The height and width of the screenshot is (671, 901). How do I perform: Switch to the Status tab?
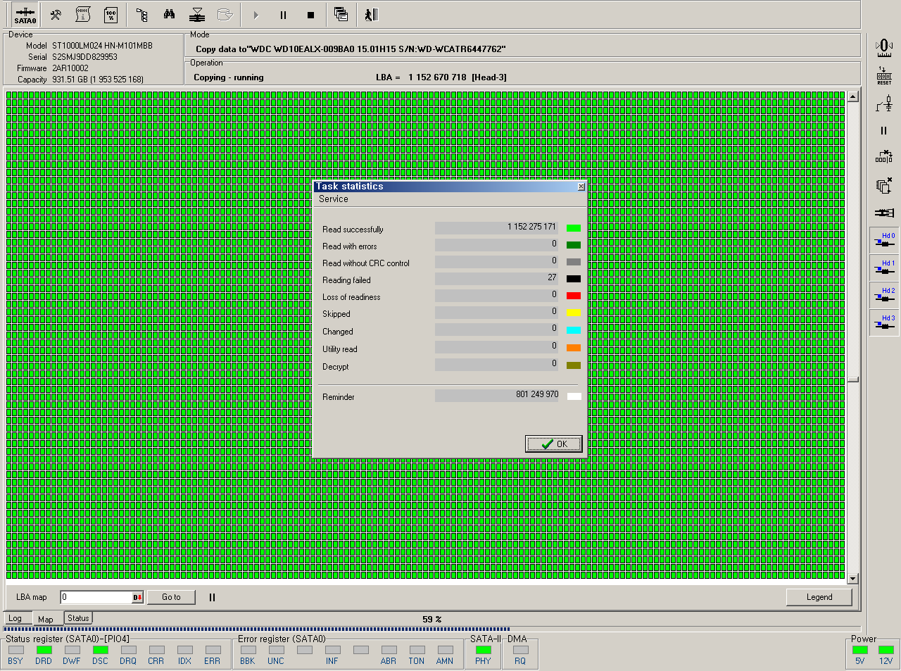pos(78,618)
